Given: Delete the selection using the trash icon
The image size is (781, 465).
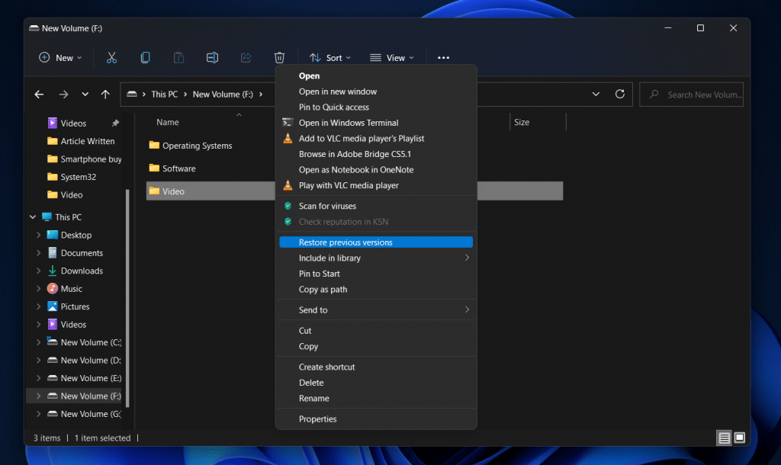Looking at the screenshot, I should [x=279, y=57].
